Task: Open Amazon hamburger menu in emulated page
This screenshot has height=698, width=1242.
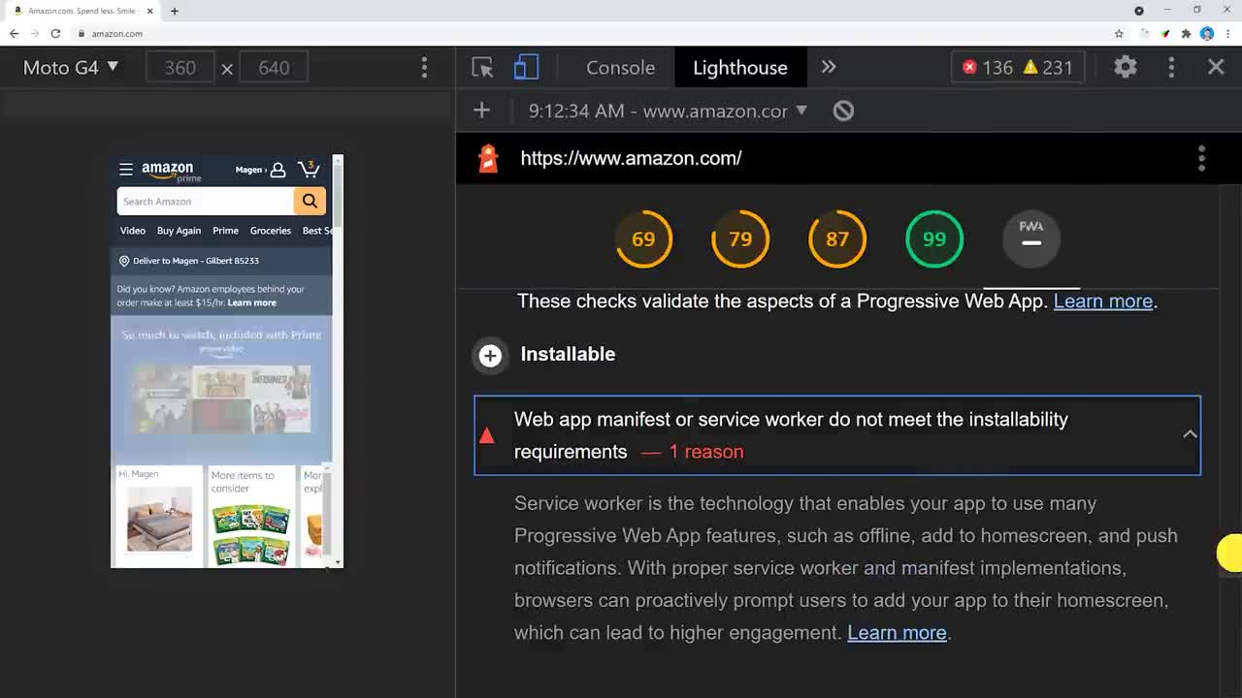Action: pyautogui.click(x=125, y=170)
